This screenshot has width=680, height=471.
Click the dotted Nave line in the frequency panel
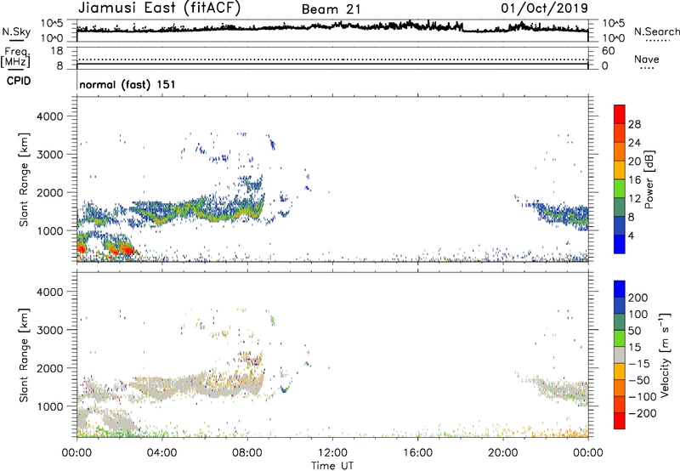[332, 60]
